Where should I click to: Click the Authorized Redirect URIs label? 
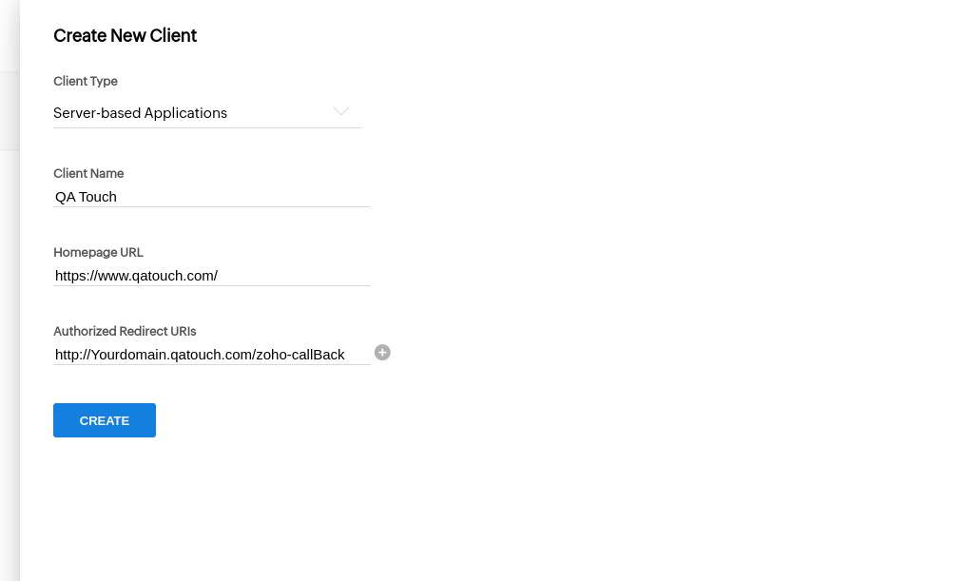(x=125, y=332)
